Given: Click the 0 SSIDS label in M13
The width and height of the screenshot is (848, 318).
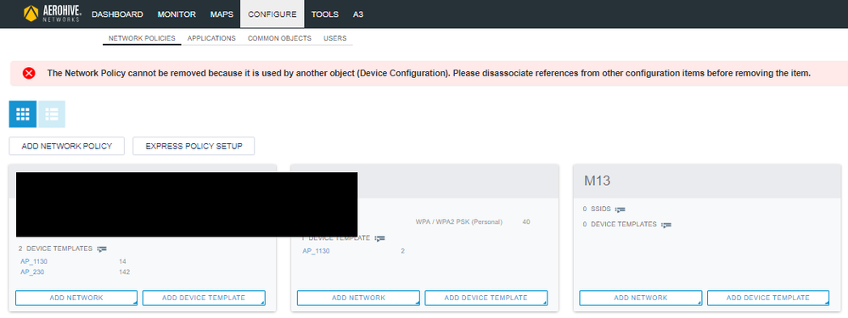Looking at the screenshot, I should point(597,209).
